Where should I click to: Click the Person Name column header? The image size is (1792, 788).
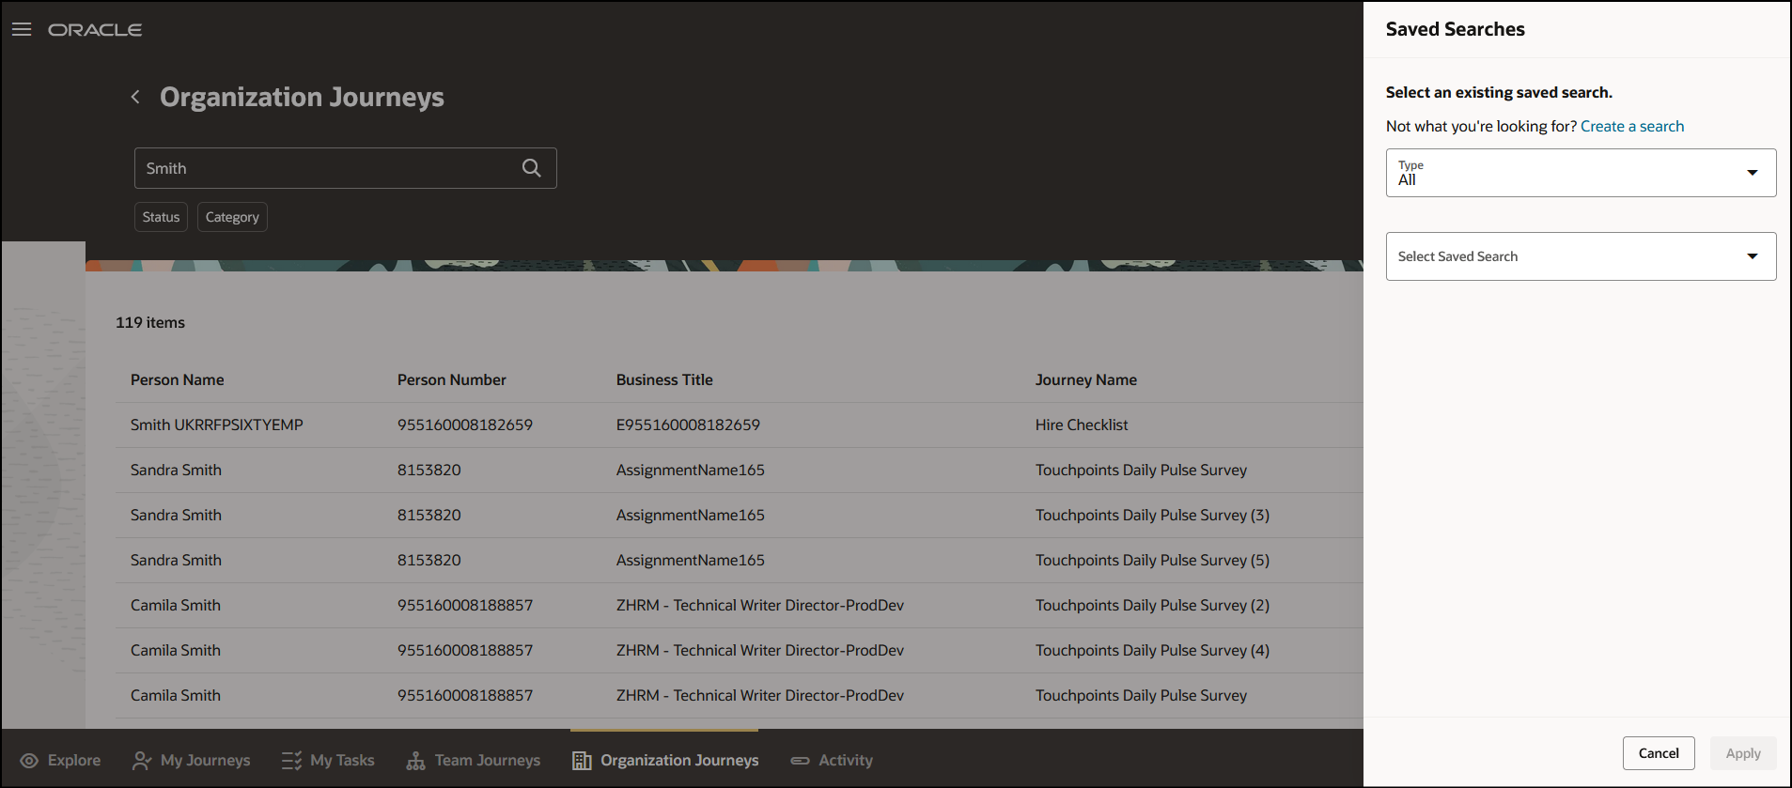(x=178, y=379)
